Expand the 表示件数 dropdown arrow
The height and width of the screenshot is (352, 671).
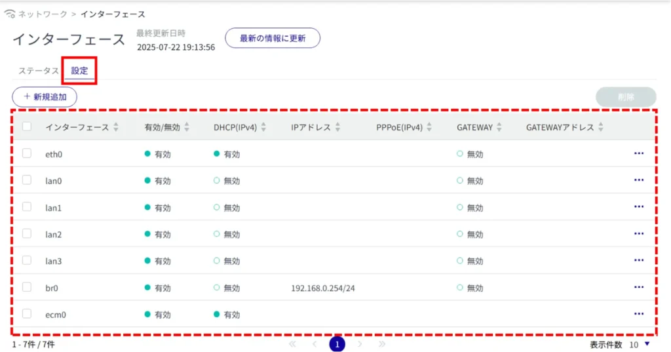pos(647,344)
